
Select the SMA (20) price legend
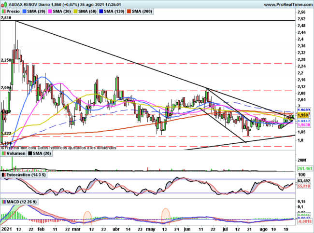point(34,12)
